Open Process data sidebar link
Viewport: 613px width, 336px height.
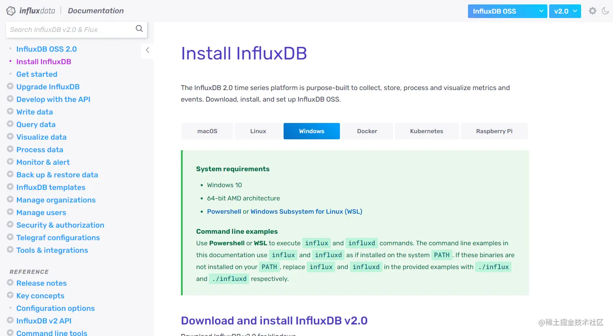(40, 150)
